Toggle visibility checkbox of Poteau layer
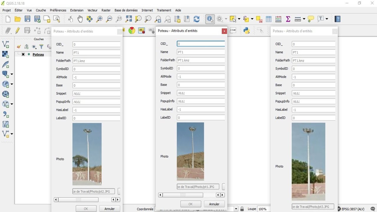The width and height of the screenshot is (377, 212). (23, 54)
